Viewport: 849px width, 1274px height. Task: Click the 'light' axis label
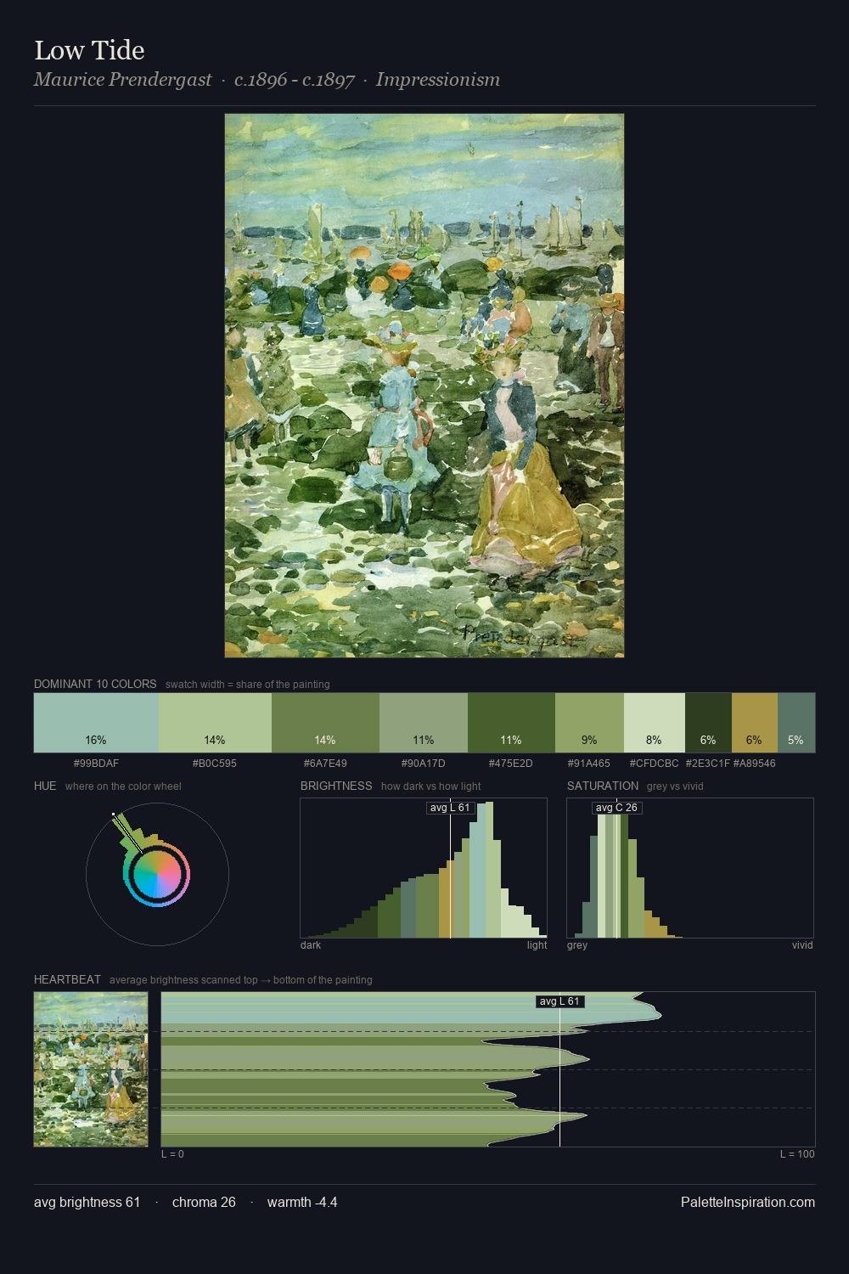point(537,945)
